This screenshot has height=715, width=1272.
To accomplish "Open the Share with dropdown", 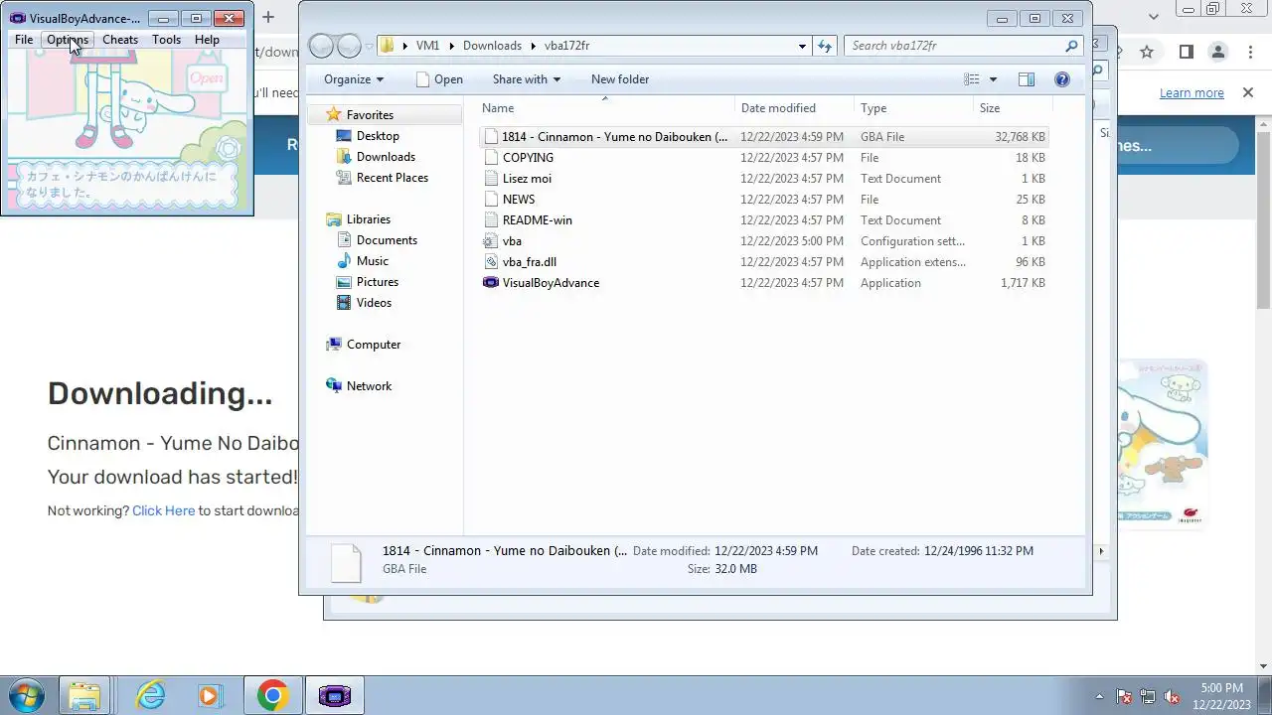I will click(x=527, y=79).
